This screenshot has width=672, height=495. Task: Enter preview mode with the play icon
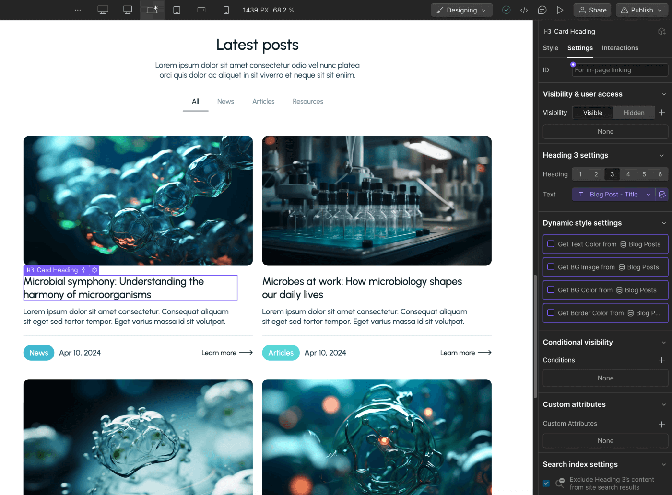click(560, 10)
